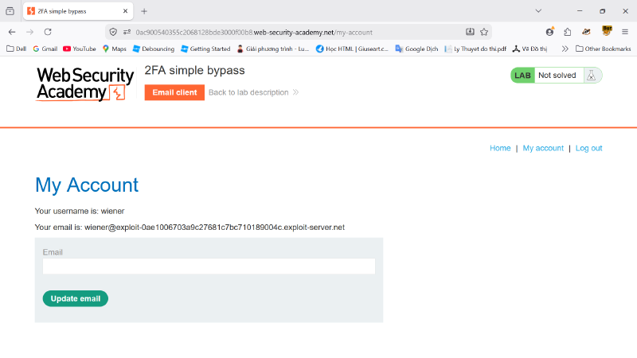Go back with the browser back arrow
Image resolution: width=637 pixels, height=358 pixels.
[x=12, y=32]
